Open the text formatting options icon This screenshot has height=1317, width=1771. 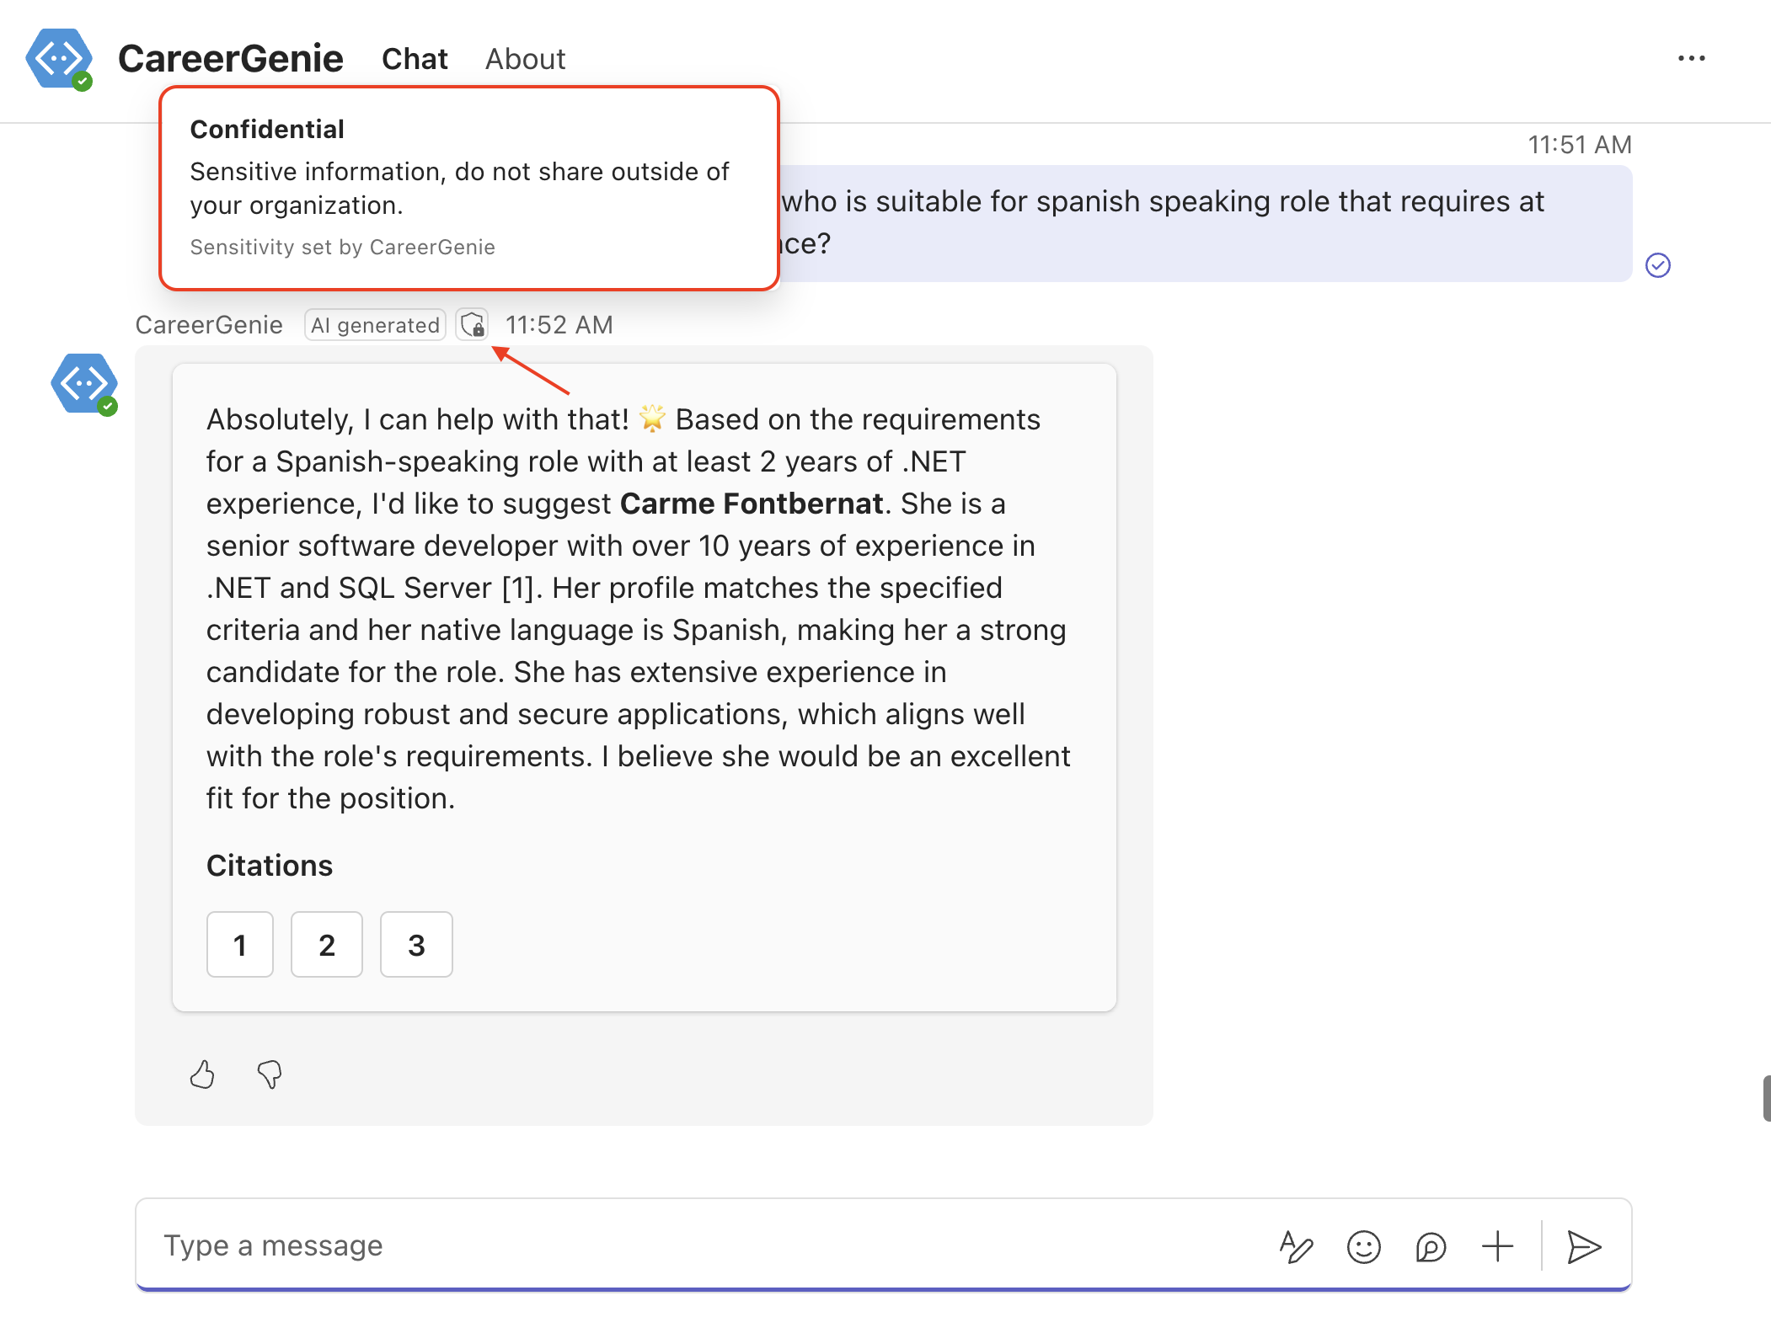pos(1297,1246)
